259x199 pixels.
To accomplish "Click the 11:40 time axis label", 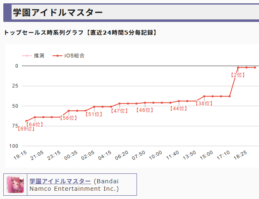I will point(173,155).
